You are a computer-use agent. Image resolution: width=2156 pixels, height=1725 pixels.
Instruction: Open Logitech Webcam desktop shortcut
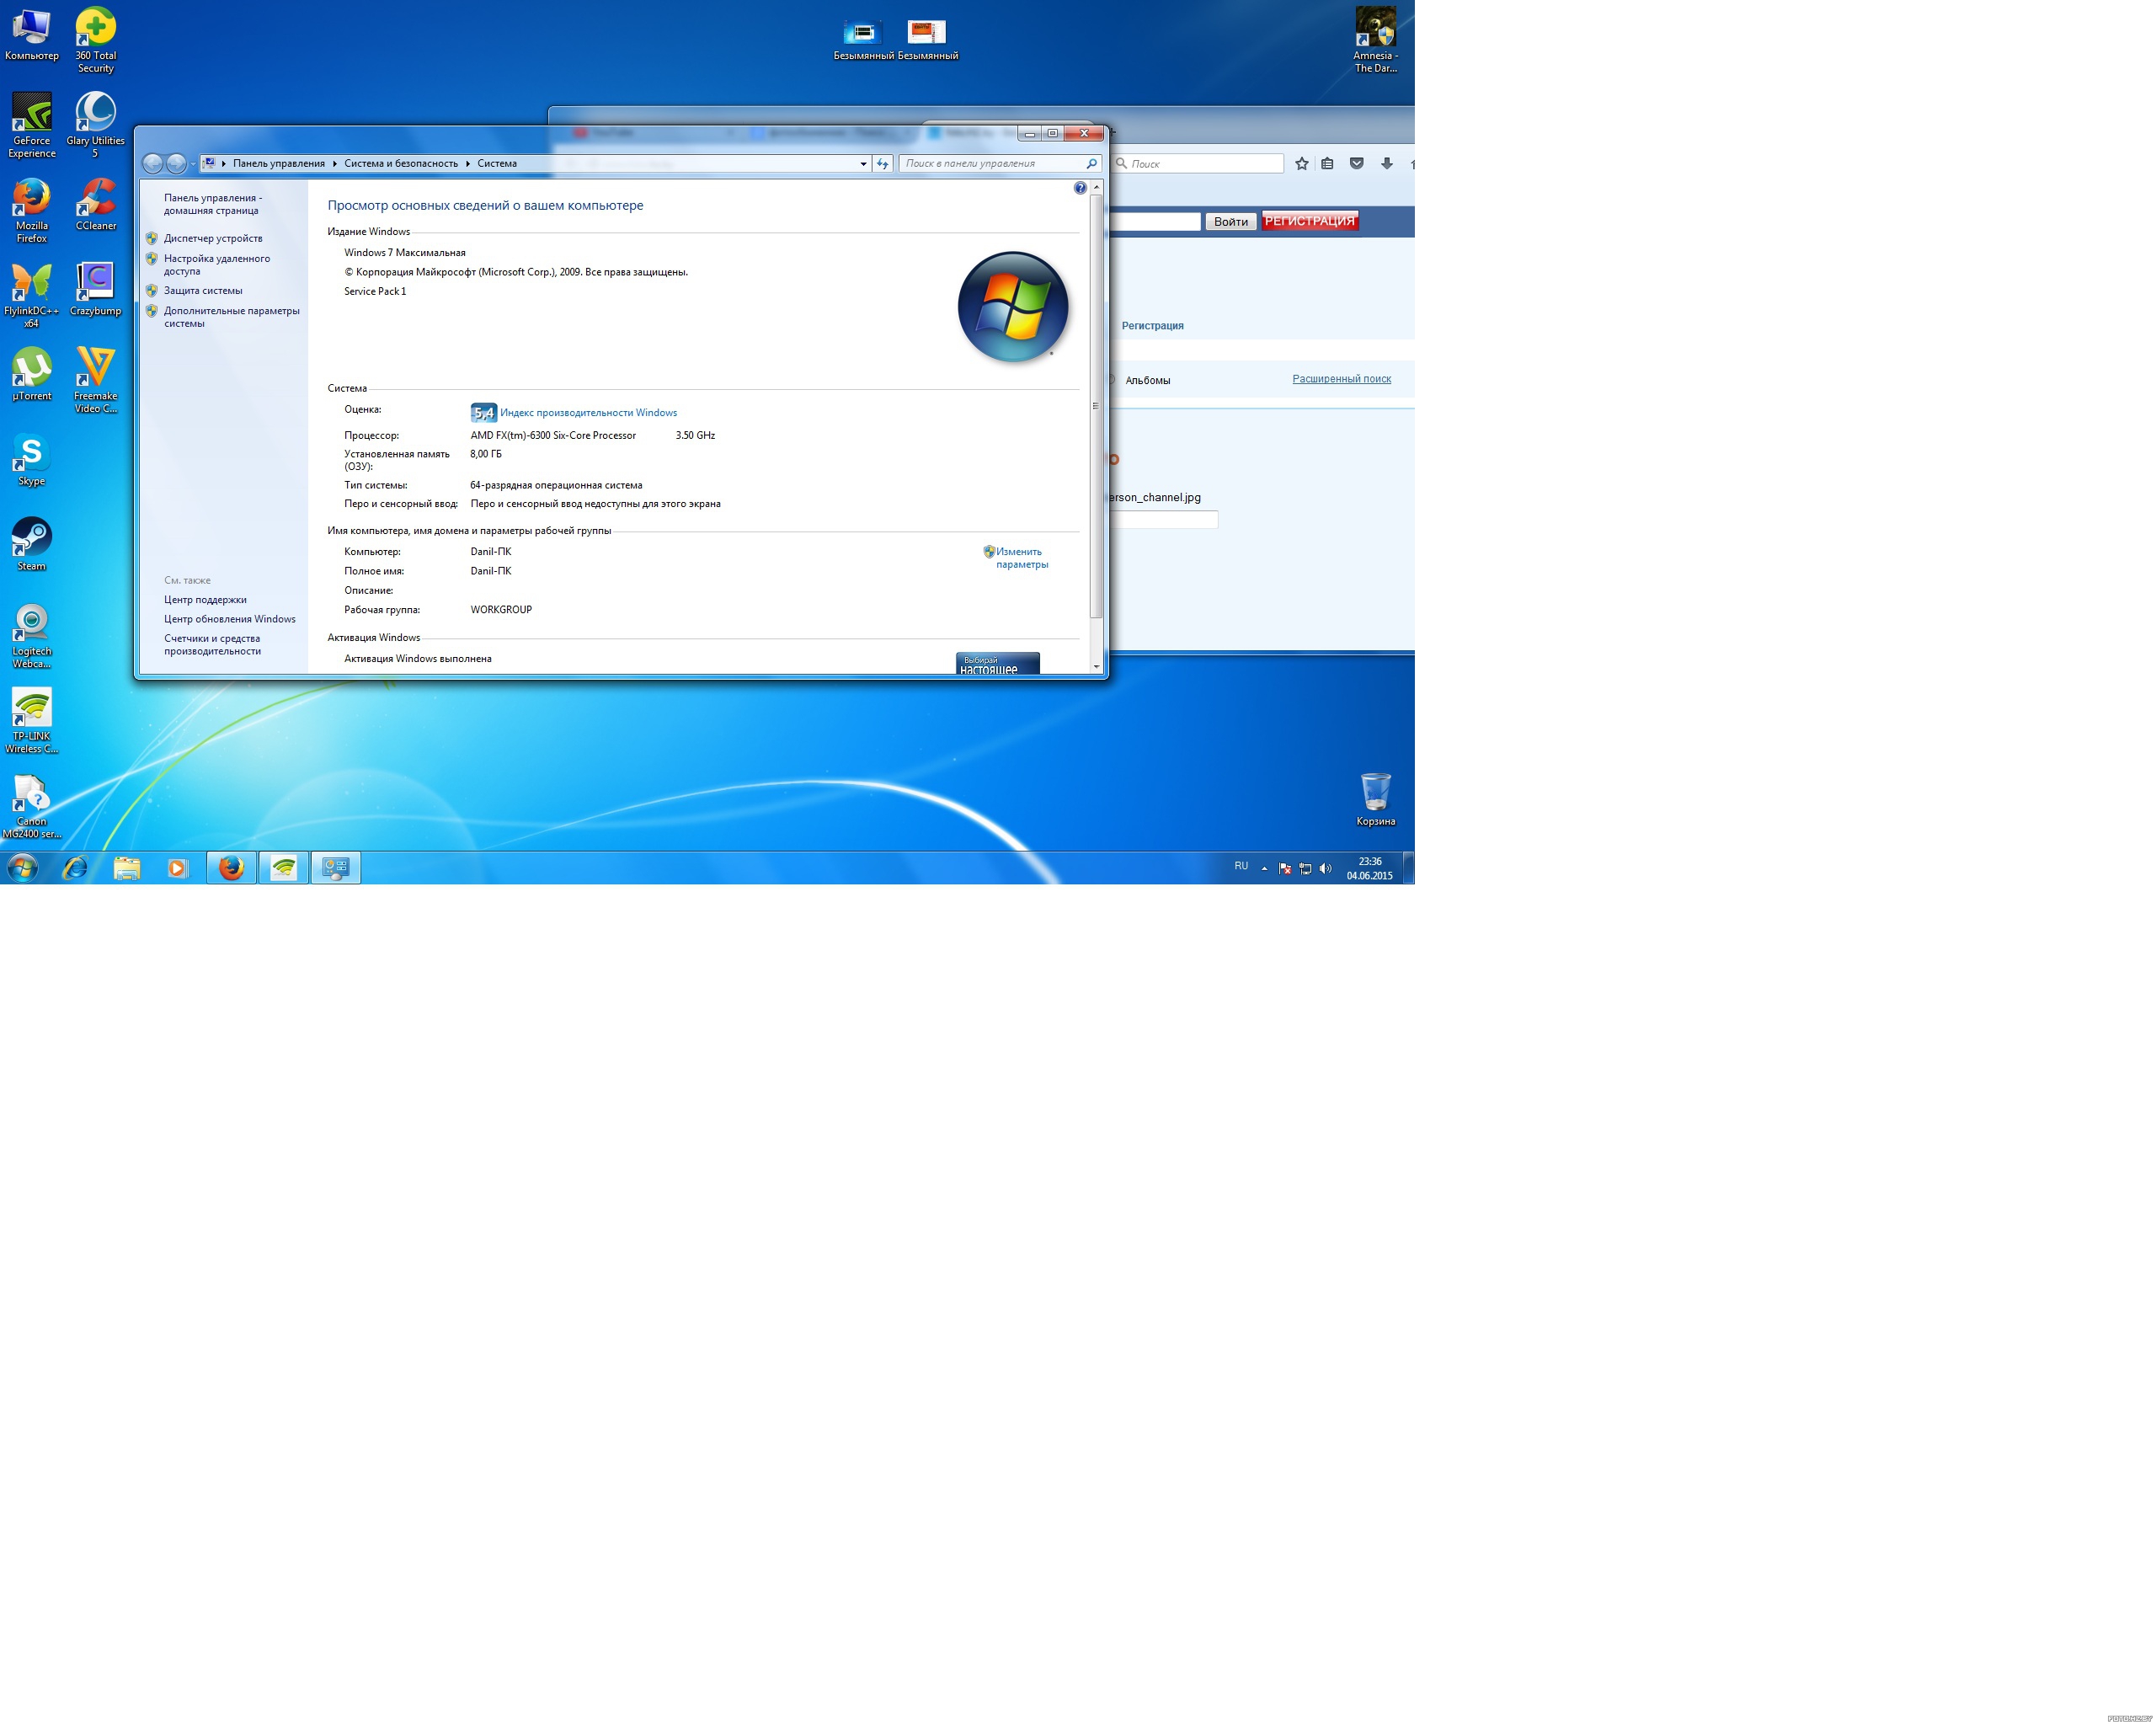coord(31,636)
